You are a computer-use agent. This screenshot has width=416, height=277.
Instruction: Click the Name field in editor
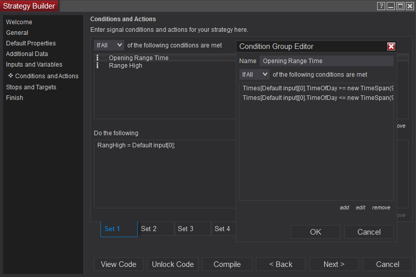click(x=326, y=61)
